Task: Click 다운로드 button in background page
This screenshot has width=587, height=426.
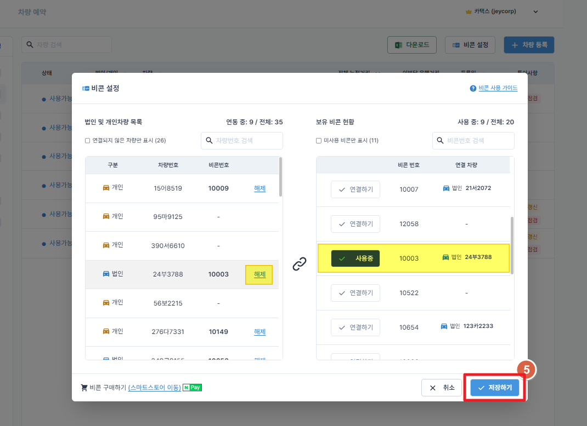Action: click(x=412, y=45)
